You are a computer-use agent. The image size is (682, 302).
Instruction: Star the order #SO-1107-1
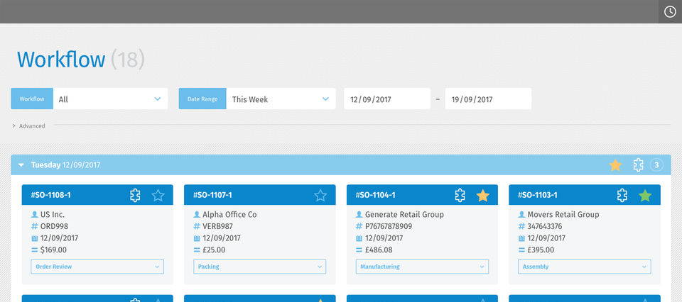coord(320,196)
